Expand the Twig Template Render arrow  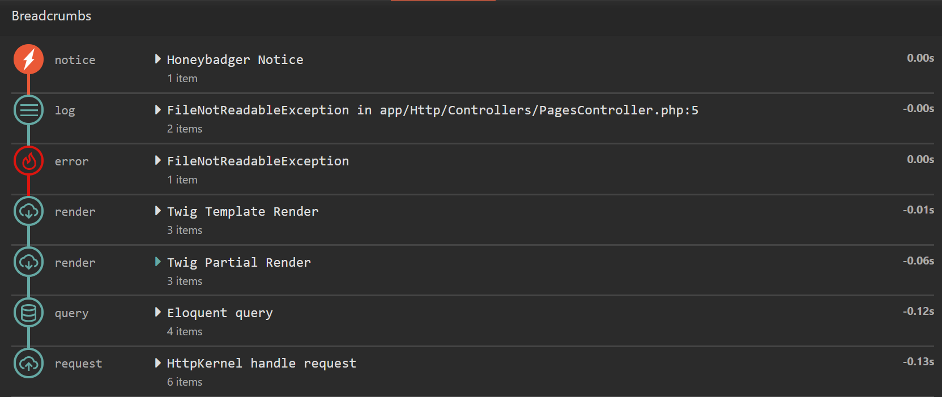[158, 211]
